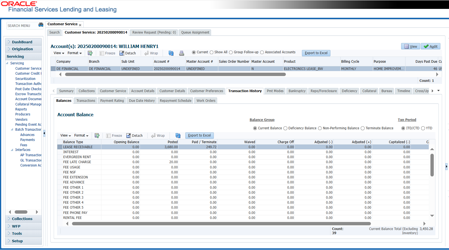This screenshot has width=449, height=250.
Task: Open the Pmt Modes tab
Action: [275, 91]
